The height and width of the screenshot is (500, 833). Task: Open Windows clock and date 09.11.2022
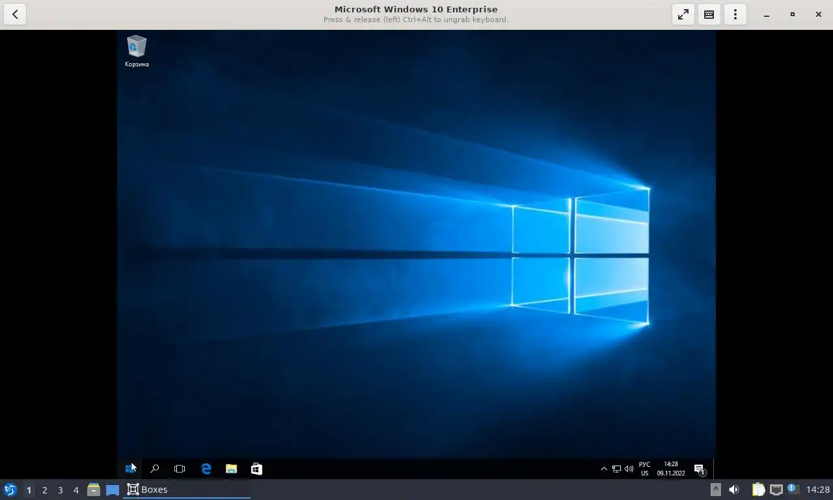coord(671,469)
